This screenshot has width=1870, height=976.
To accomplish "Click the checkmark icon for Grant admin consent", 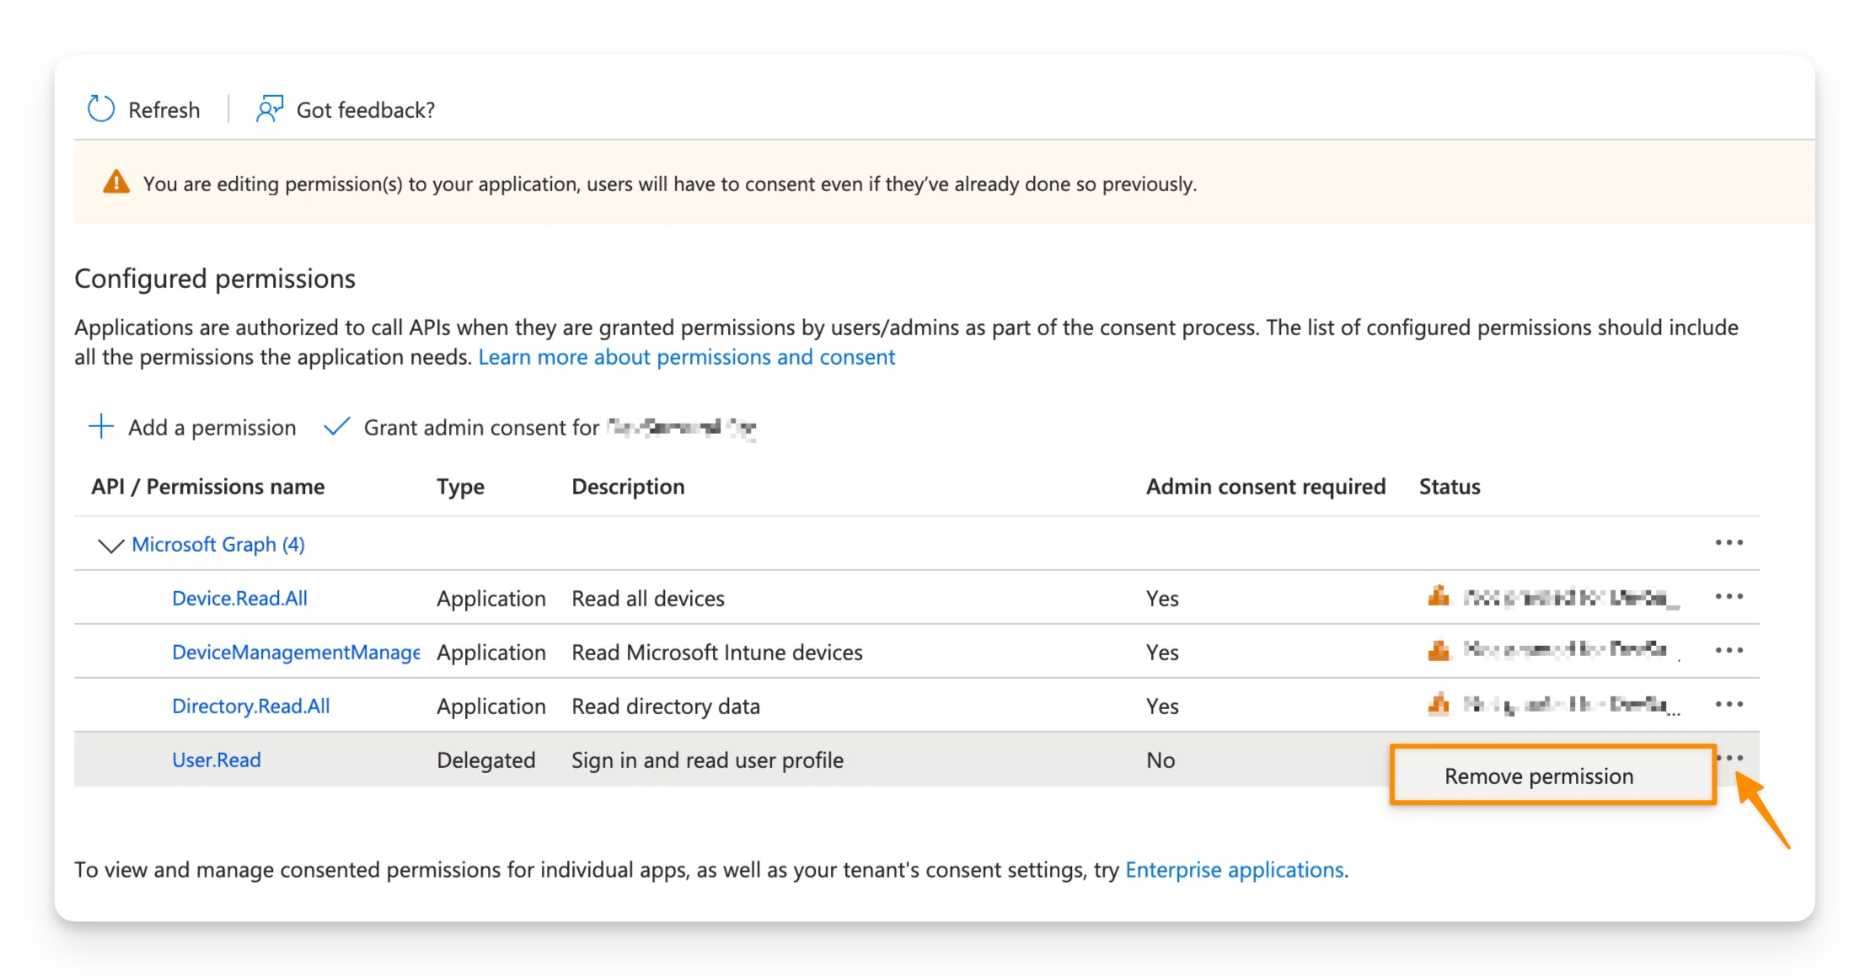I will [336, 426].
